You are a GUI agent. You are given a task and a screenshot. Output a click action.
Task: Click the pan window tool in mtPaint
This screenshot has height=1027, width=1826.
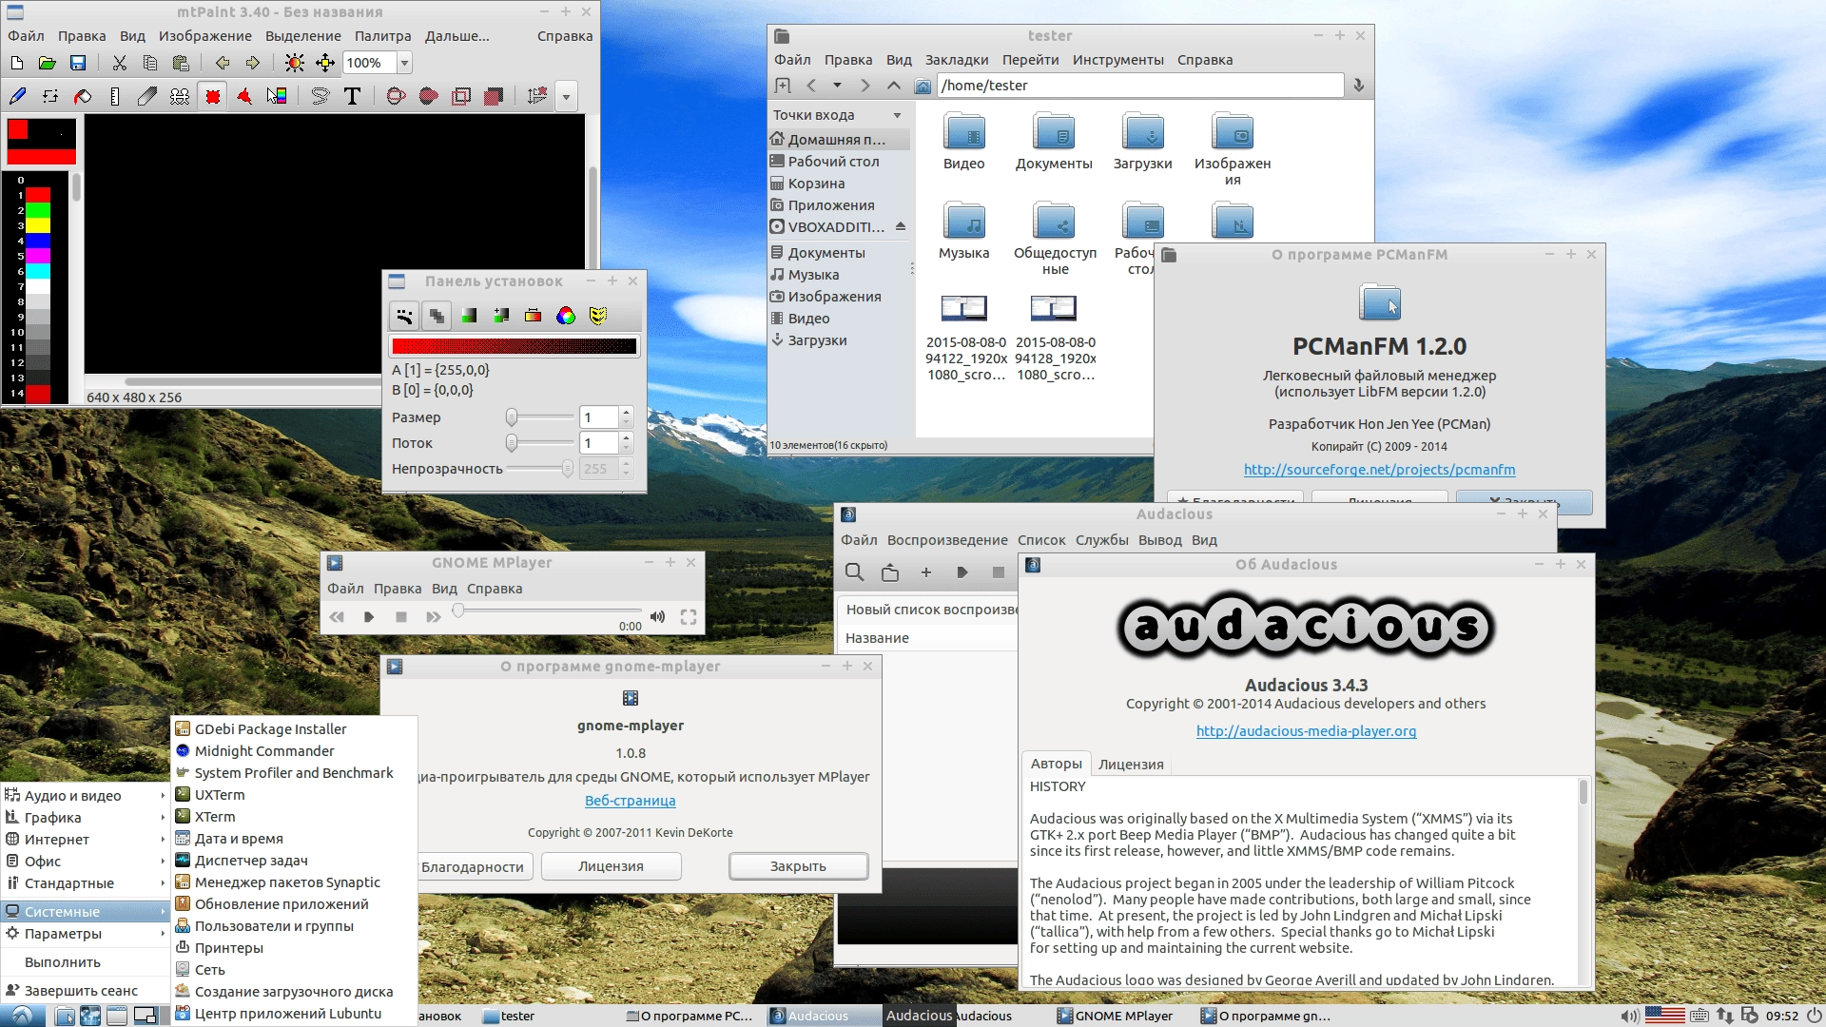coord(325,64)
